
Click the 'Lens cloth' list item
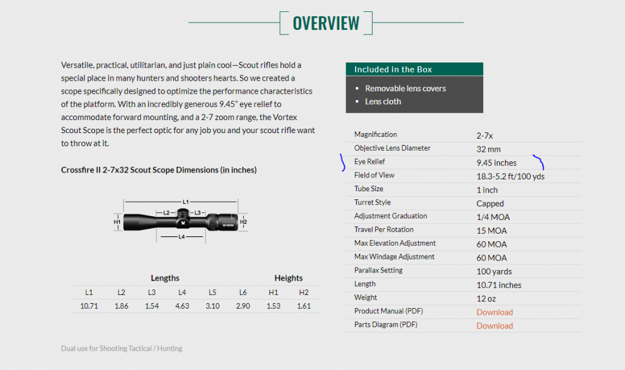(x=383, y=101)
